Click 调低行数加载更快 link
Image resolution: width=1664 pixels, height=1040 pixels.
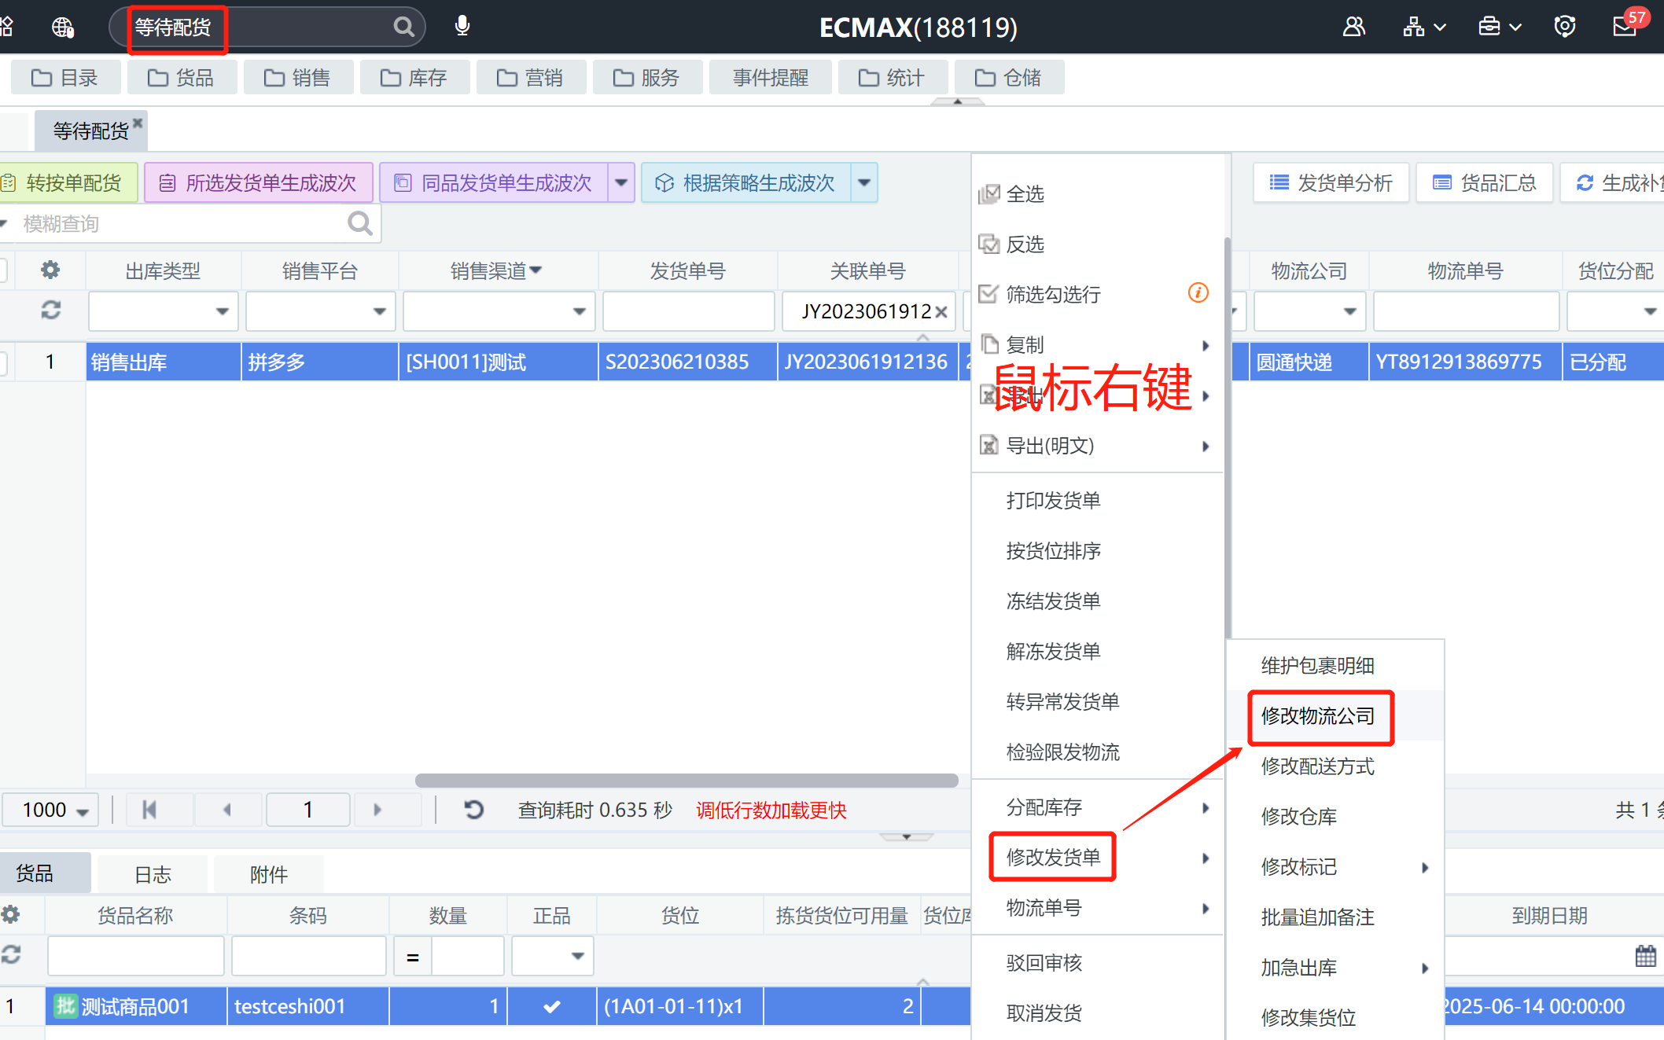coord(771,810)
